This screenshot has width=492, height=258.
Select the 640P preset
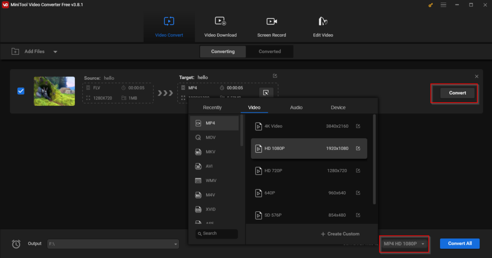309,193
